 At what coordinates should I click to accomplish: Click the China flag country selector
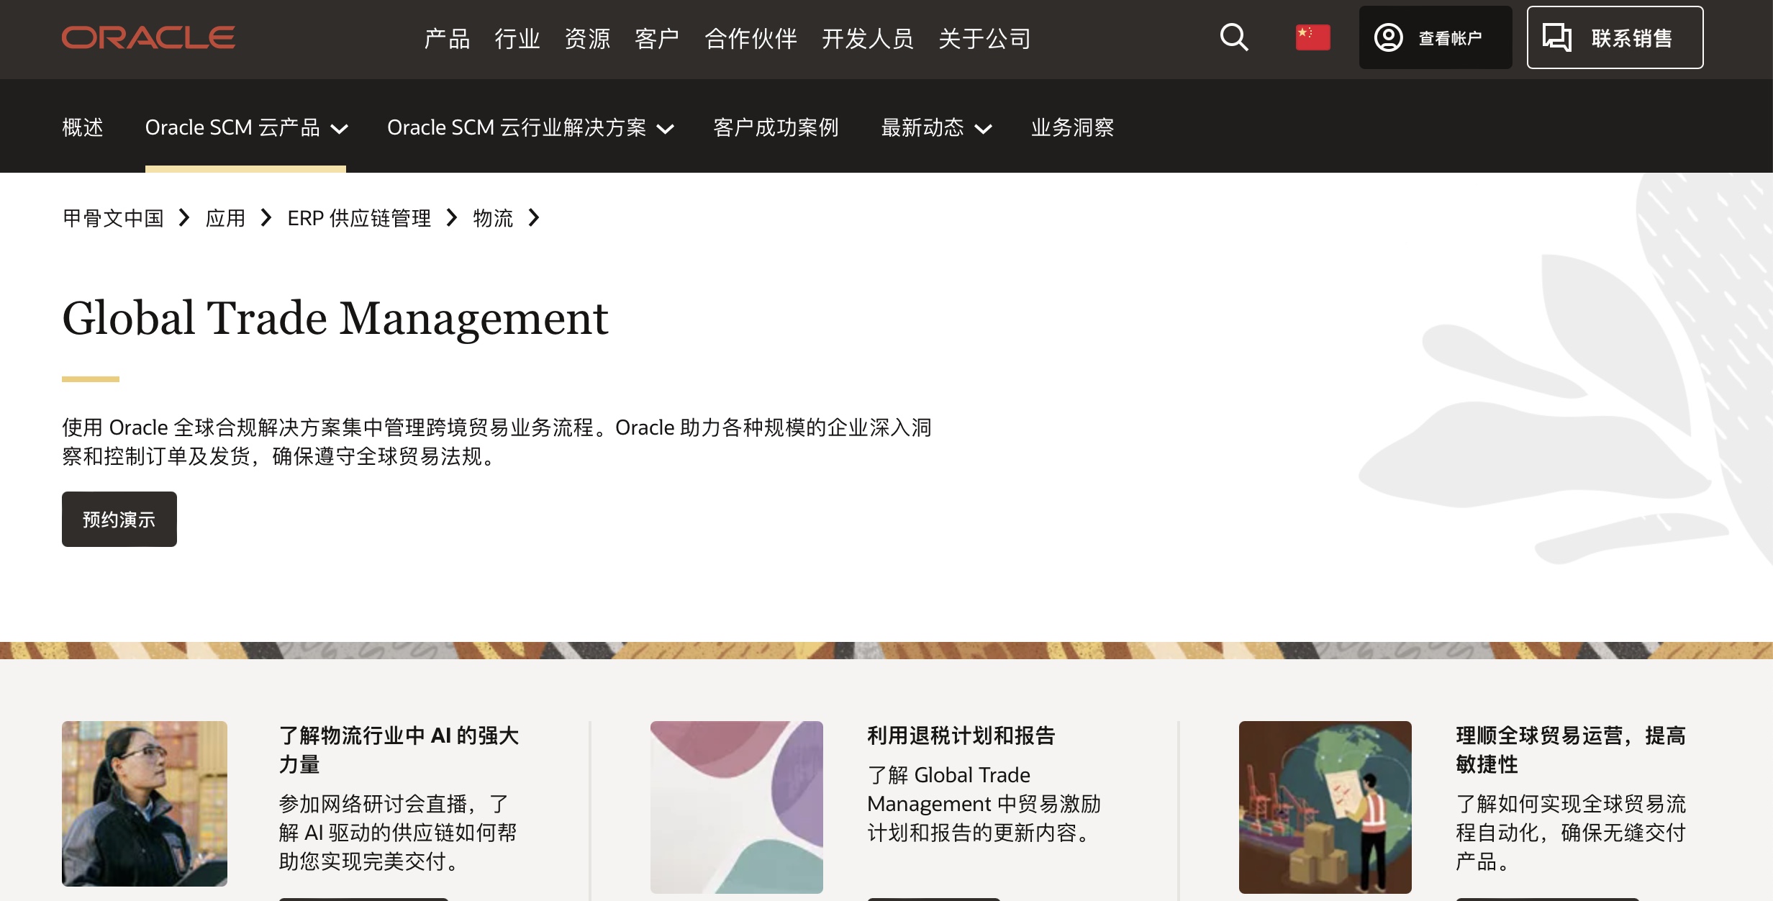pyautogui.click(x=1312, y=37)
